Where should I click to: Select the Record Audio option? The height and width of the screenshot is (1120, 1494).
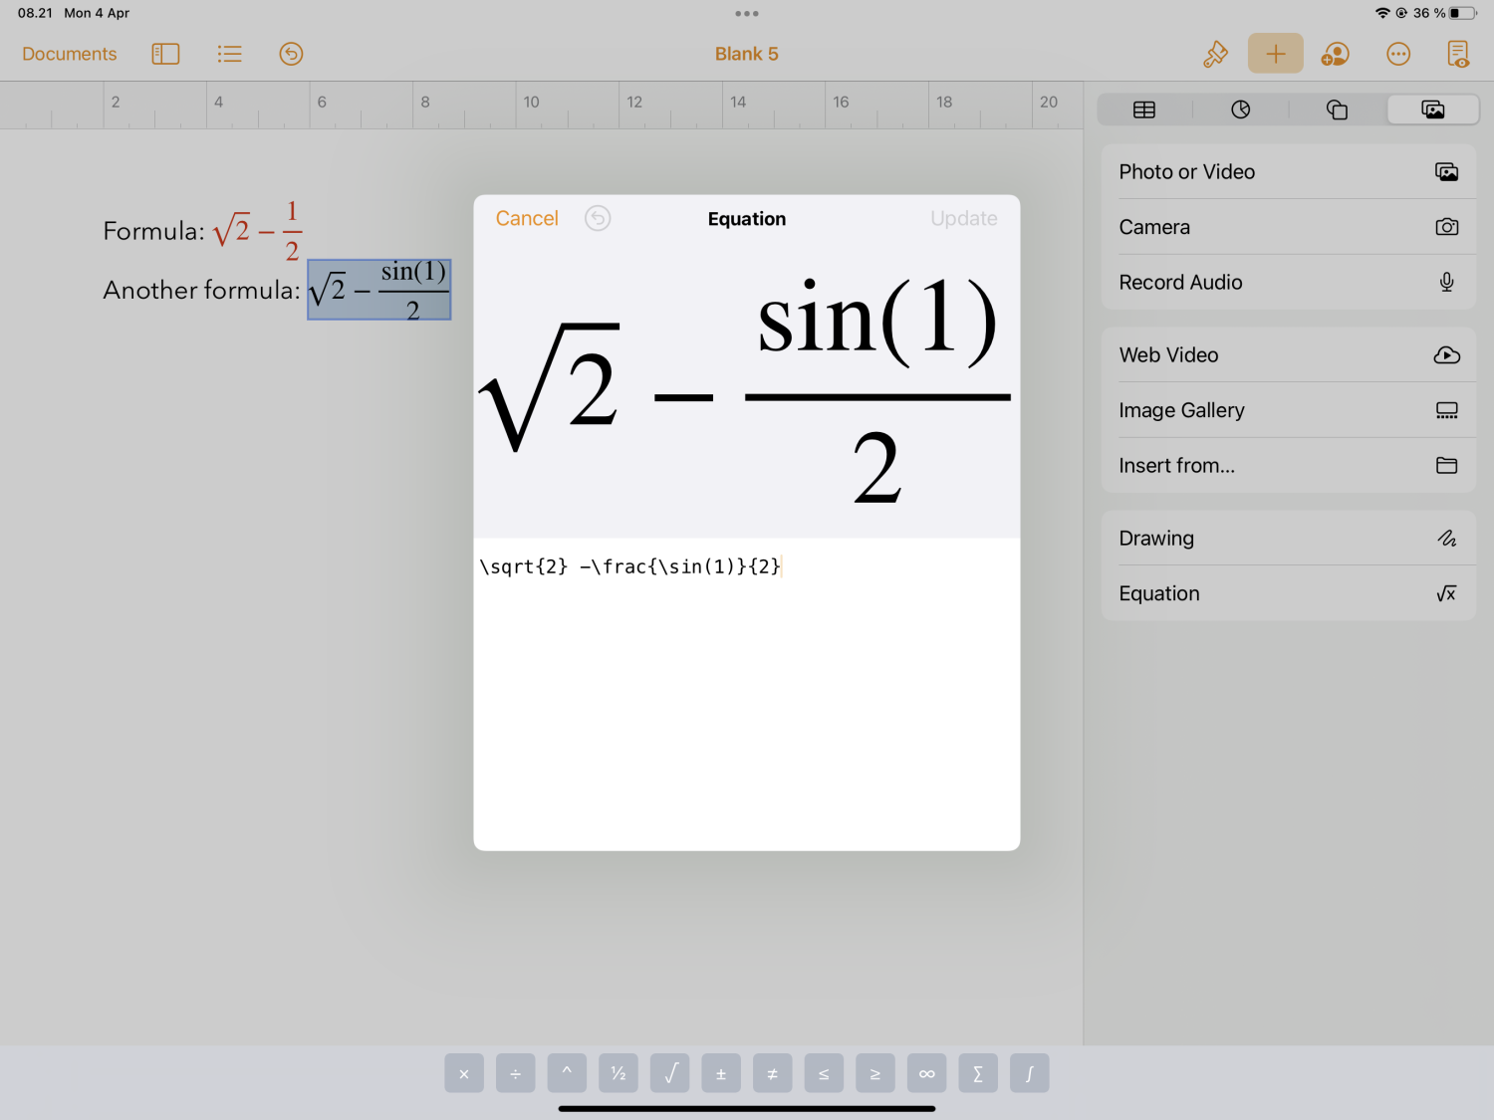tap(1288, 282)
